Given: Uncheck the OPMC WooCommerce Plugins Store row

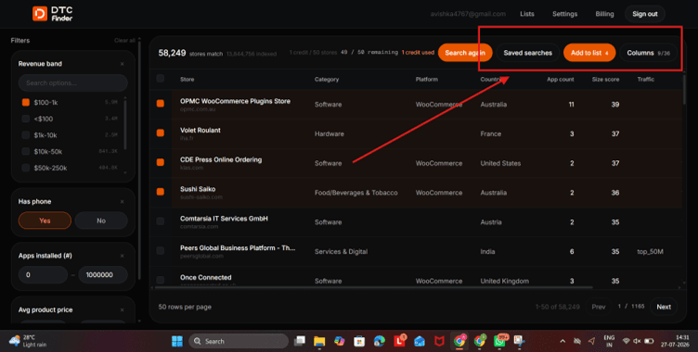Looking at the screenshot, I should (161, 104).
